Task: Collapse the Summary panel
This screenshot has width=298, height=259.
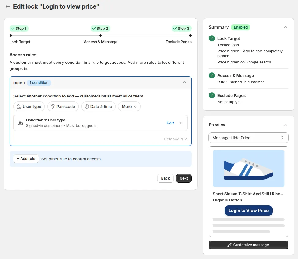Action: pyautogui.click(x=285, y=27)
